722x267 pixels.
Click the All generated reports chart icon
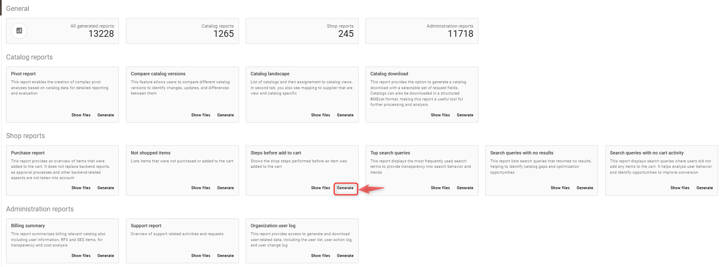(19, 31)
